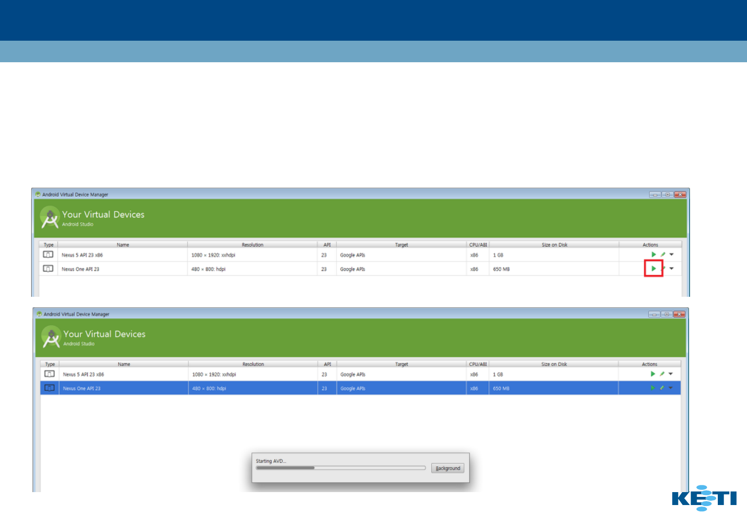Click pencil icon on highlighted Nexus One row
Image resolution: width=747 pixels, height=517 pixels.
coord(662,388)
